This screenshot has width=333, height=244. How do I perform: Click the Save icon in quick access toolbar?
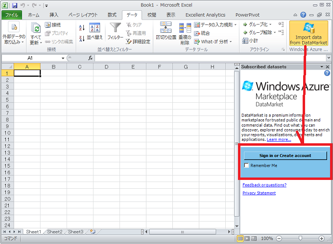(15, 5)
